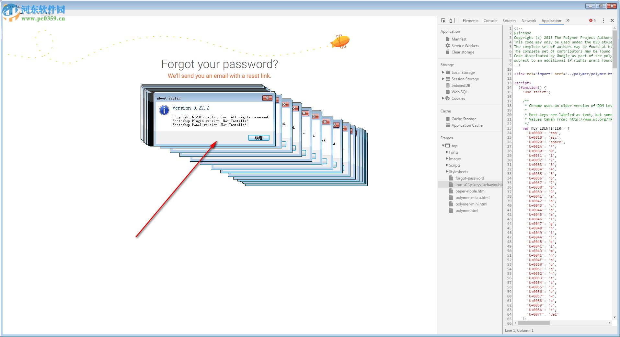Maximize the Zeplin window
Image resolution: width=620 pixels, height=337 pixels.
tap(601, 6)
